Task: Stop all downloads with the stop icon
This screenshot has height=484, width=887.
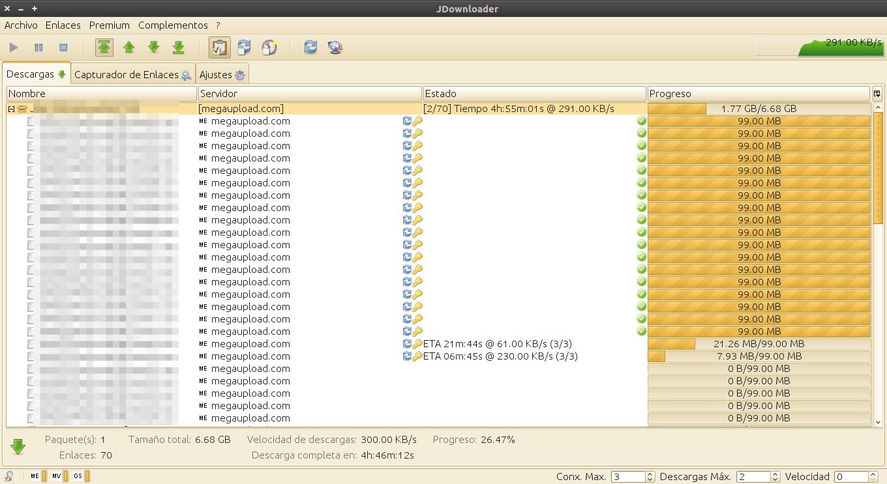Action: 63,48
